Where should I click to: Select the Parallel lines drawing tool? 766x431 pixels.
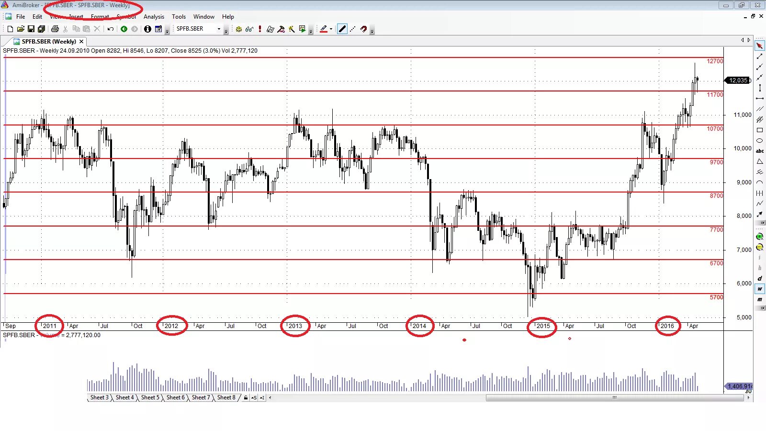(x=760, y=109)
